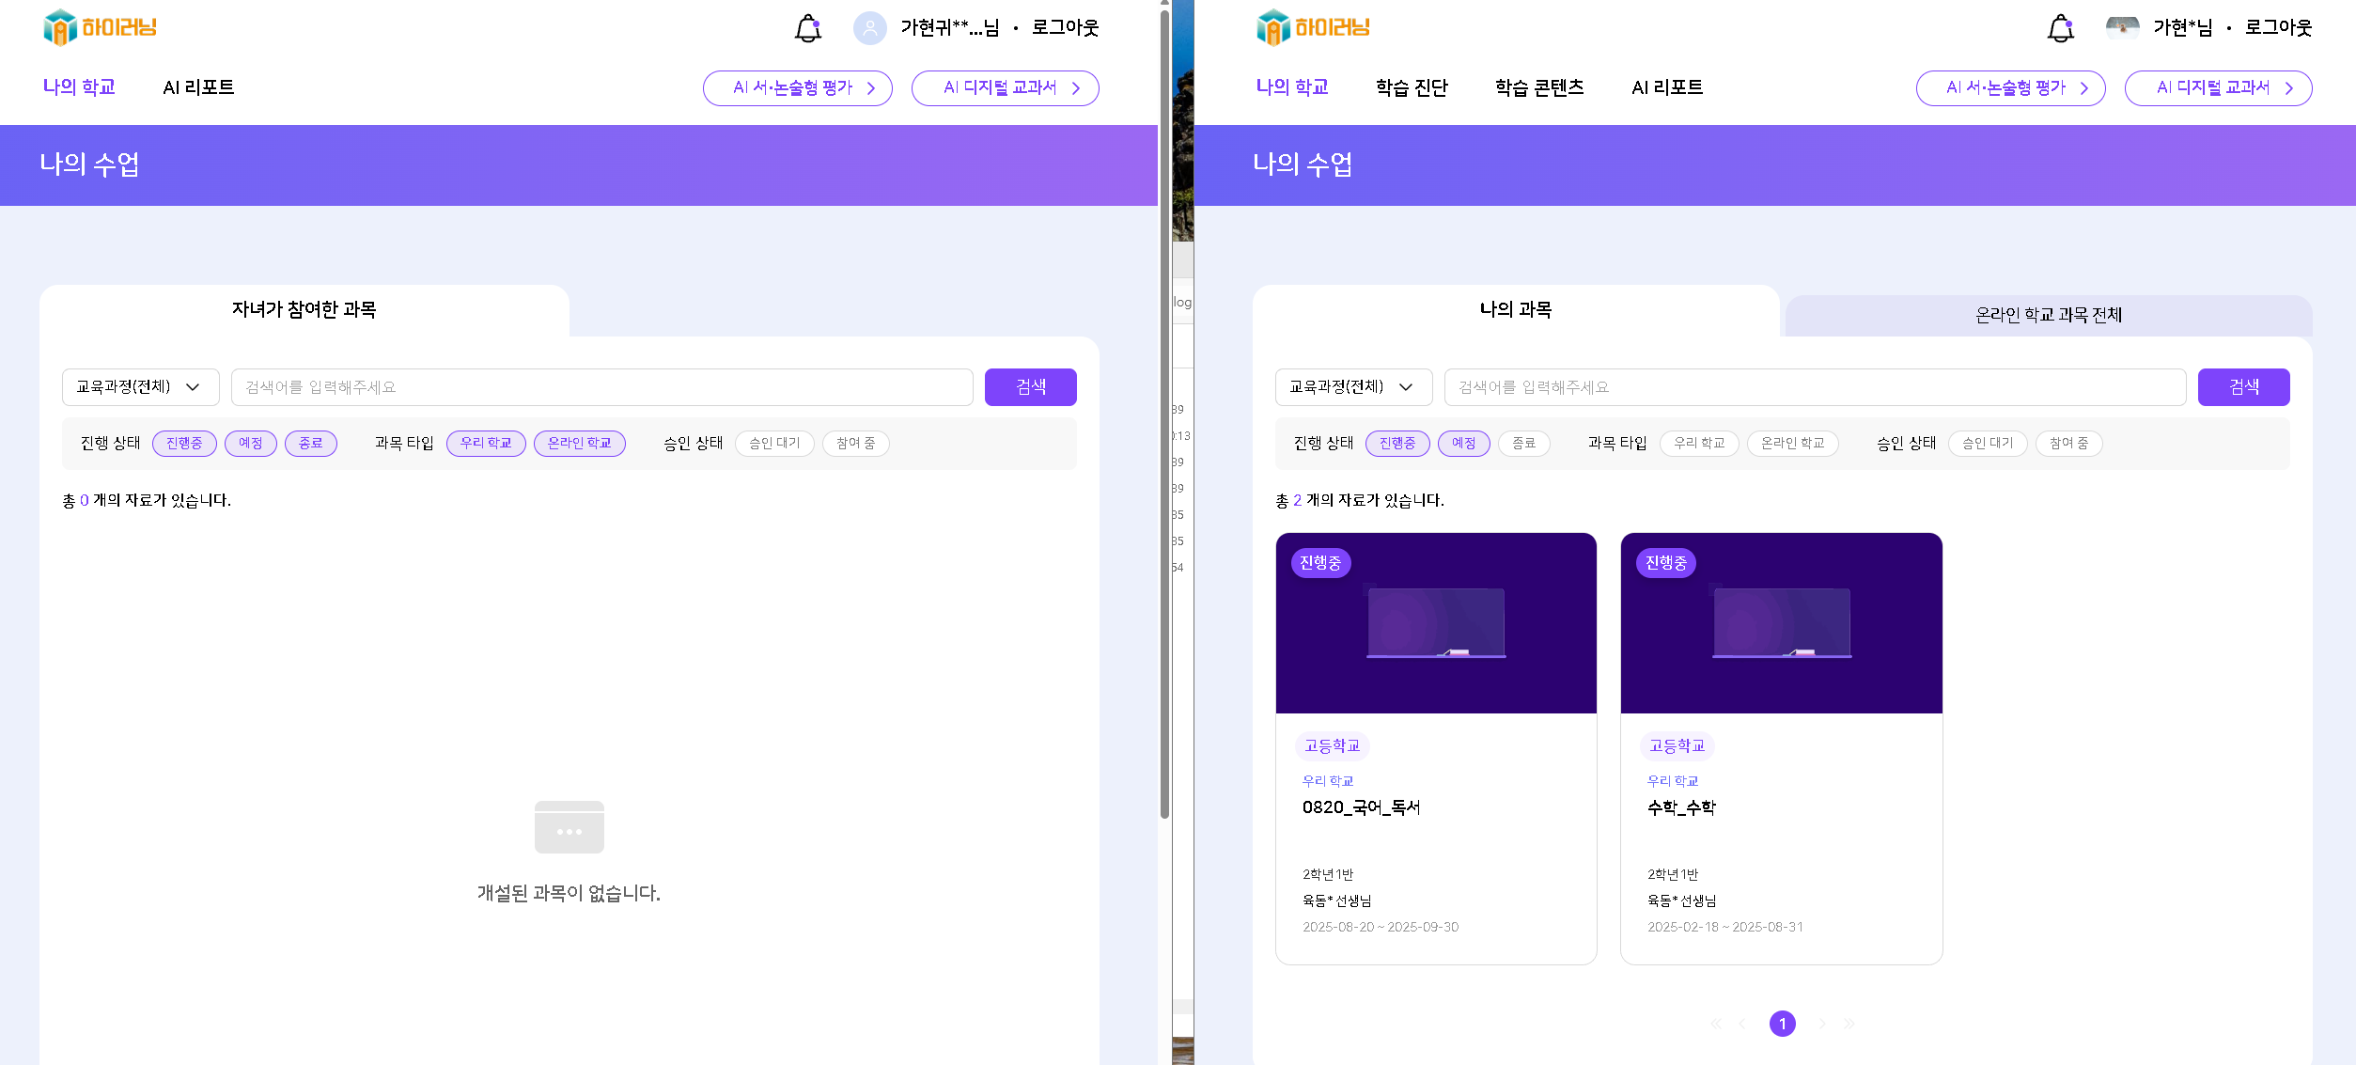2356x1065 pixels.
Task: Toggle 승인 대기 filter in right window
Action: tap(1988, 443)
